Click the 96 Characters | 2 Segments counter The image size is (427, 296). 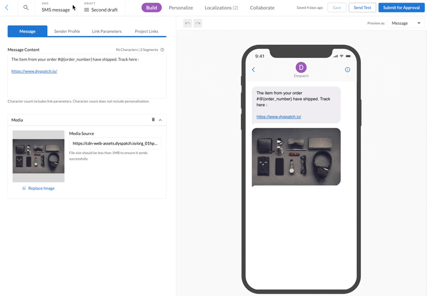pyautogui.click(x=137, y=50)
